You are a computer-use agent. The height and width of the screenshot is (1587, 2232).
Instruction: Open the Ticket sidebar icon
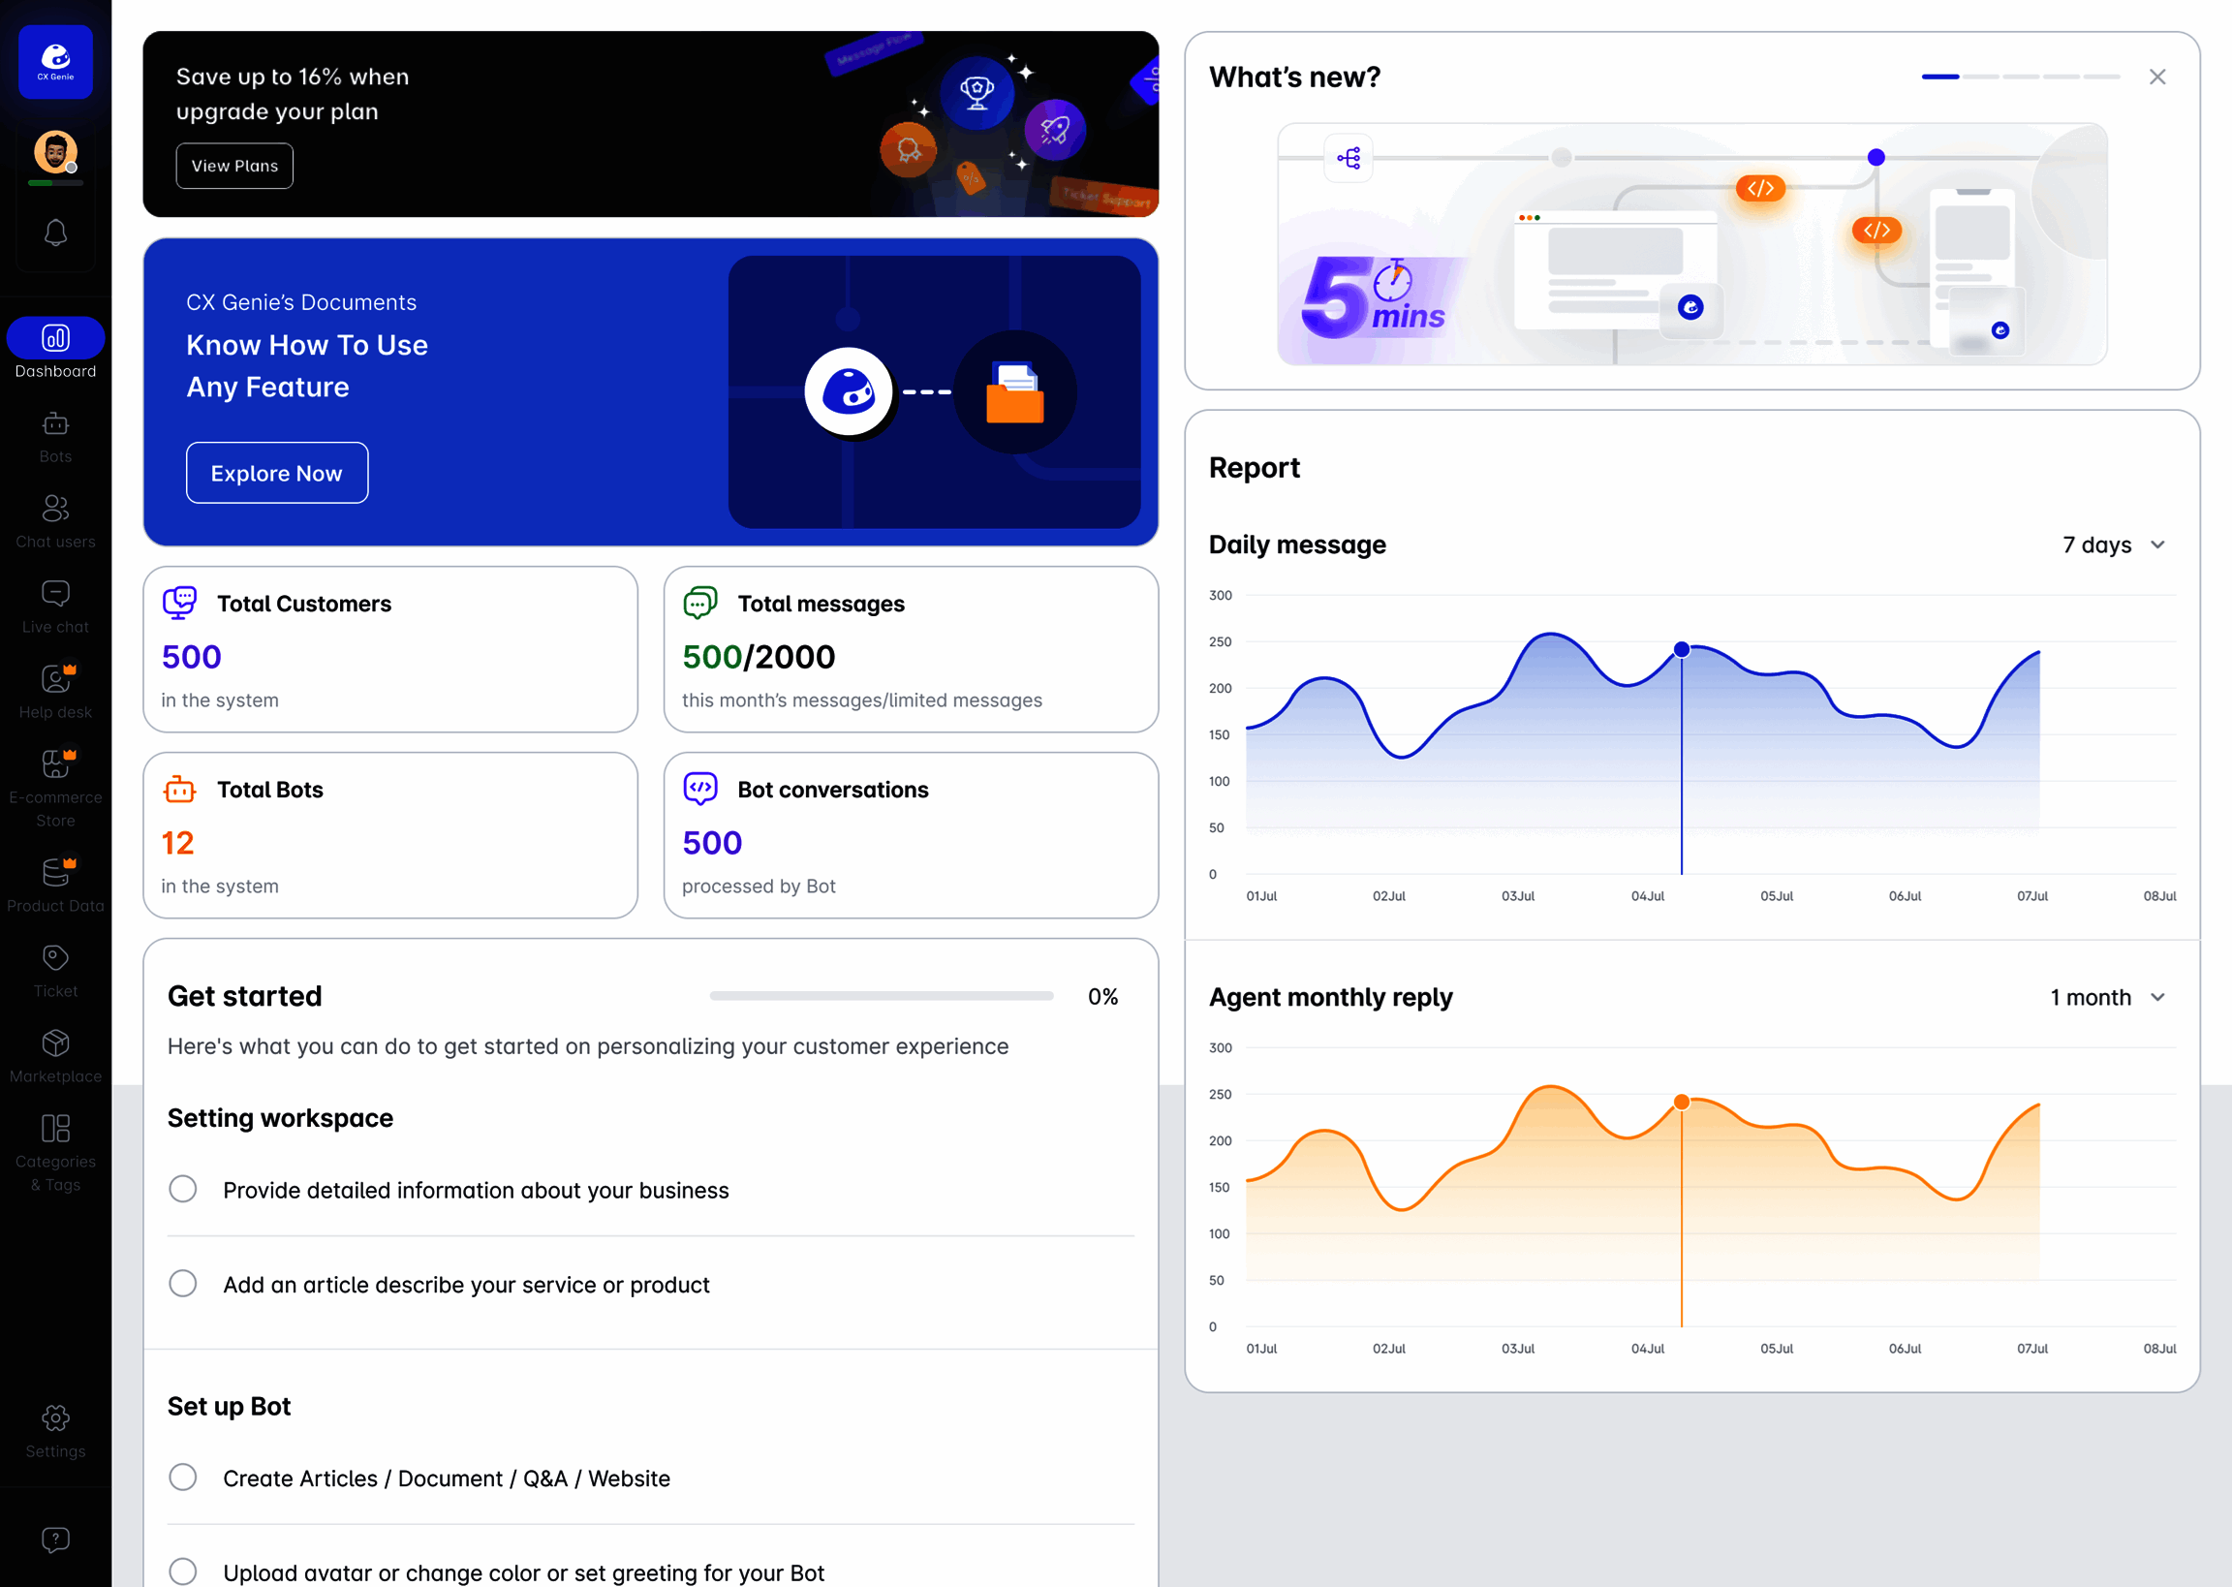coord(55,972)
